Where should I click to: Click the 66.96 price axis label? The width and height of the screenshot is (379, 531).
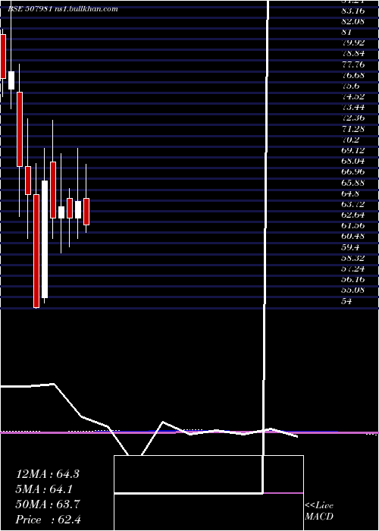click(353, 172)
